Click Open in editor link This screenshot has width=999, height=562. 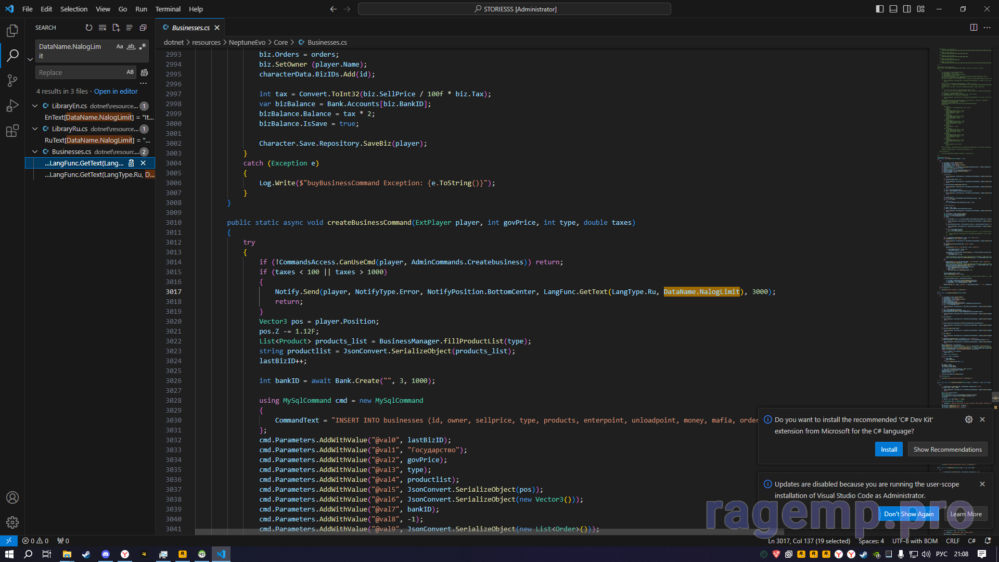coord(116,91)
